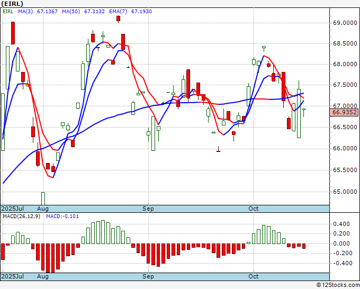This screenshot has width=360, height=289.
Task: Click the 67.3132 MA(50) value
Action: tap(94, 12)
